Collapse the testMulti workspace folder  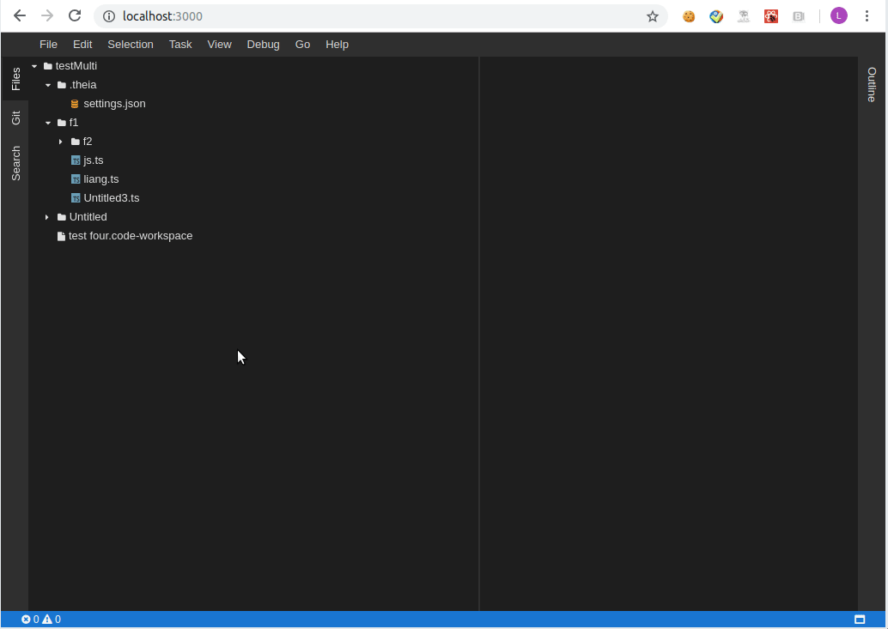pyautogui.click(x=34, y=65)
